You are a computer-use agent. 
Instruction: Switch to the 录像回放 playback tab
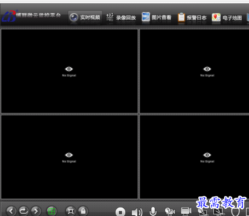[121, 17]
